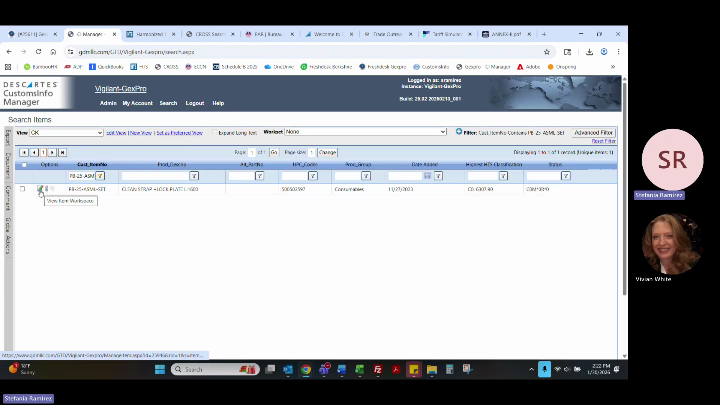Switch to the Harmonized browser tab

(150, 34)
